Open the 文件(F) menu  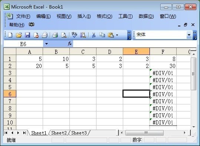coord(23,16)
